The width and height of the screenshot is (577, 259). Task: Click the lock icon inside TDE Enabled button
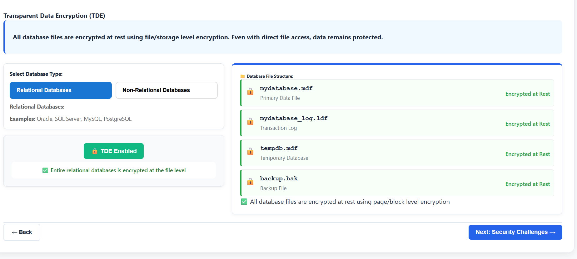(95, 151)
